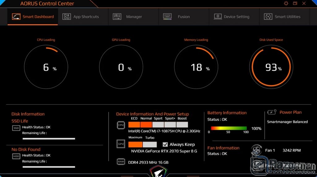Click the SSD disk icon
The image size is (317, 177).
tap(16, 128)
